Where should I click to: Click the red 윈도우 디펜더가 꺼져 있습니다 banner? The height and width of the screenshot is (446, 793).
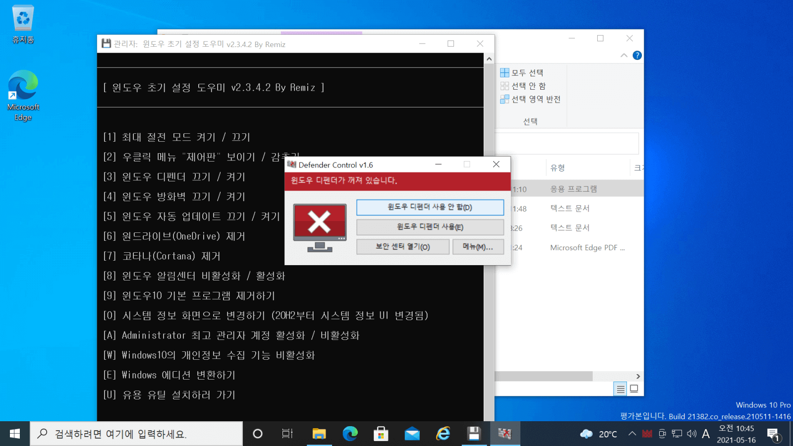click(x=397, y=181)
